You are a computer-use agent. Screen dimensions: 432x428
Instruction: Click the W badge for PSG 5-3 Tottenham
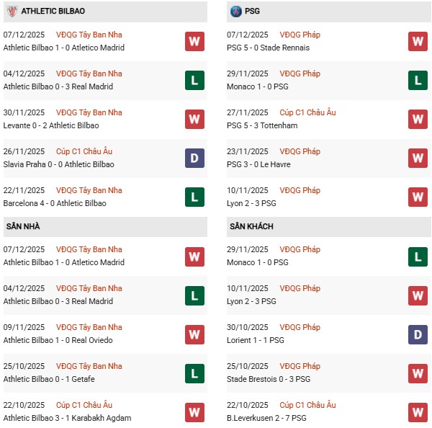click(418, 119)
